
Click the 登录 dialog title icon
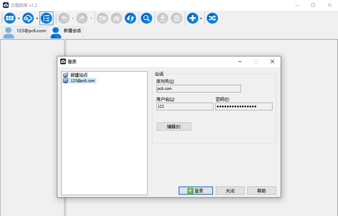pyautogui.click(x=63, y=61)
